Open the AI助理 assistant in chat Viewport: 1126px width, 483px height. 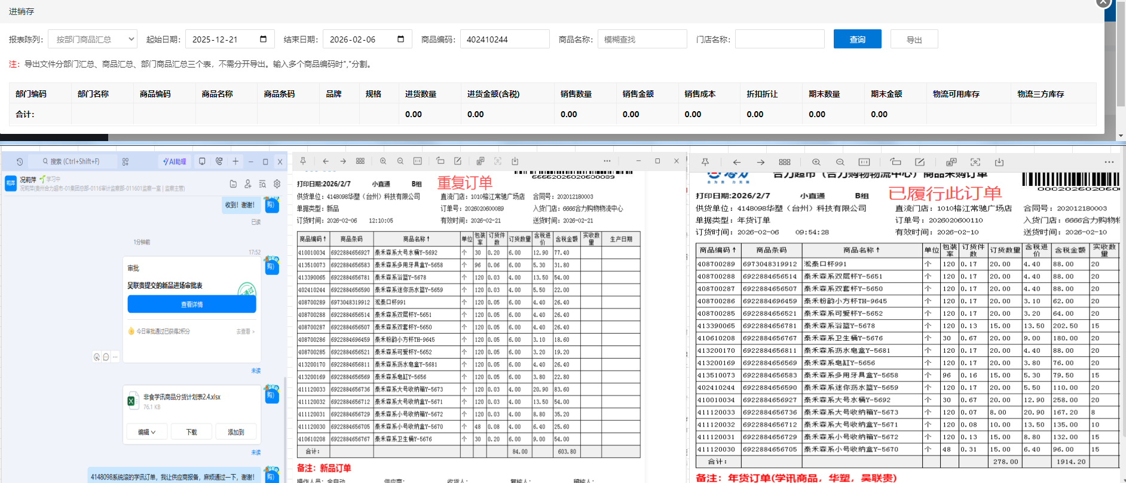pos(175,161)
